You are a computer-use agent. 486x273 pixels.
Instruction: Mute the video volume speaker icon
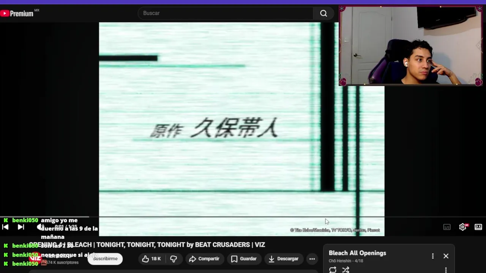point(40,227)
